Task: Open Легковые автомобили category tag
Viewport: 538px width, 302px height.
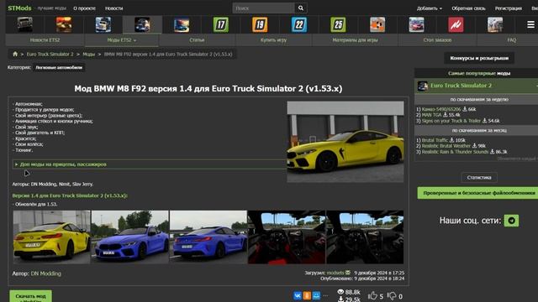Action: [x=59, y=67]
